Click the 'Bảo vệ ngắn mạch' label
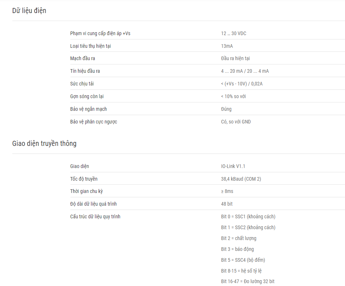 (89, 109)
